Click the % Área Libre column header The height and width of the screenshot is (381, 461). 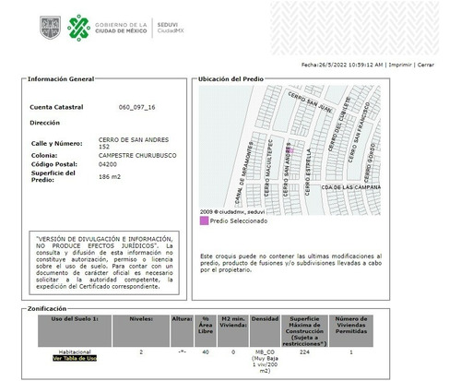tap(206, 331)
